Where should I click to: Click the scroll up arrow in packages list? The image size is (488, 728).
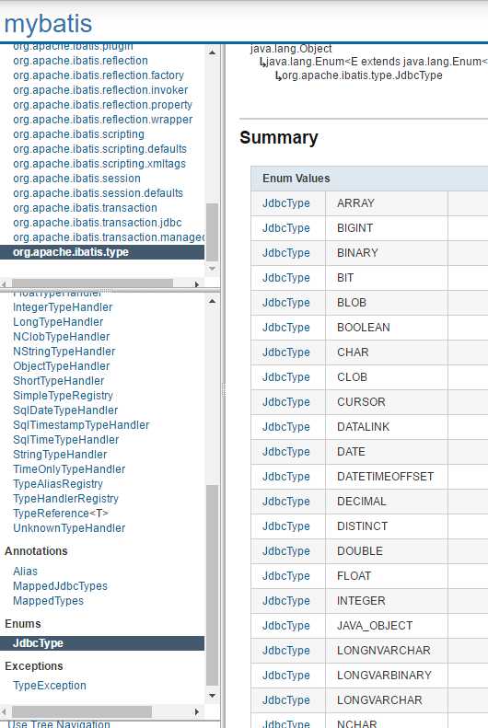click(x=212, y=52)
